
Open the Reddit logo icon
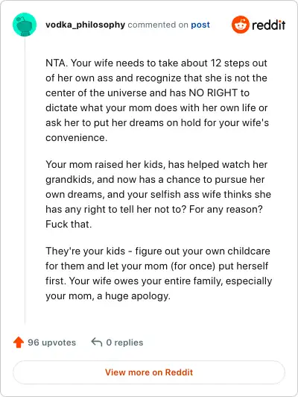pos(241,25)
